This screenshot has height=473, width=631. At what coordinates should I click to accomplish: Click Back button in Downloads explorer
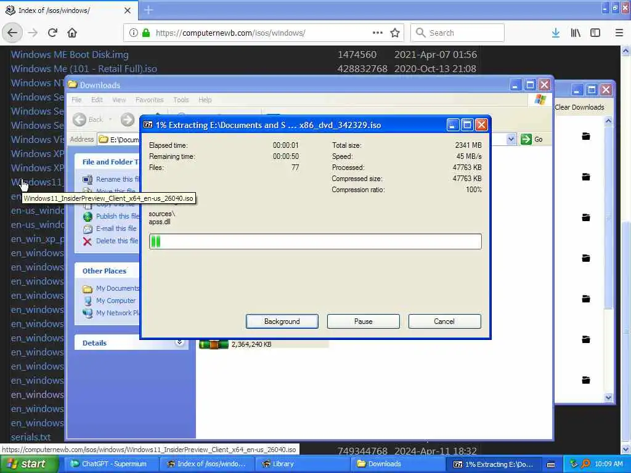88,119
